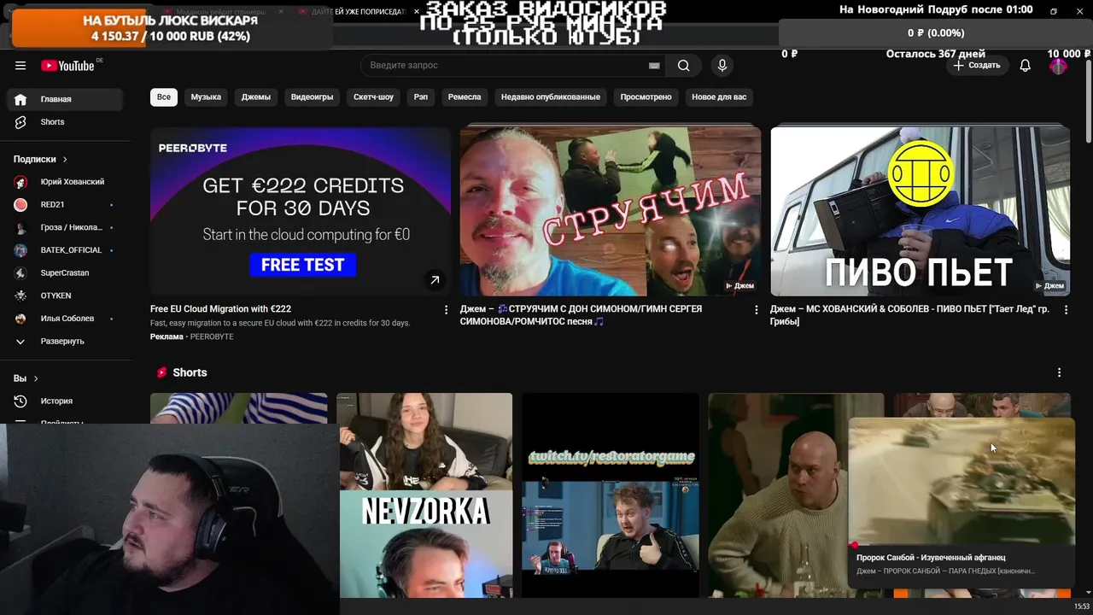Click the ad external link arrow icon
This screenshot has width=1093, height=615.
pyautogui.click(x=435, y=279)
